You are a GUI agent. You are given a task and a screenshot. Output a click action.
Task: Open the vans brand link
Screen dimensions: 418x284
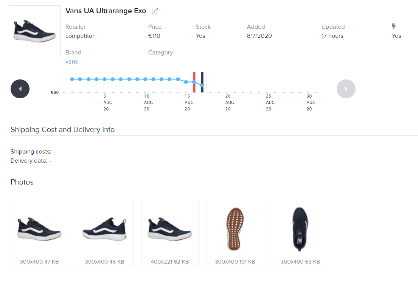[x=71, y=62]
